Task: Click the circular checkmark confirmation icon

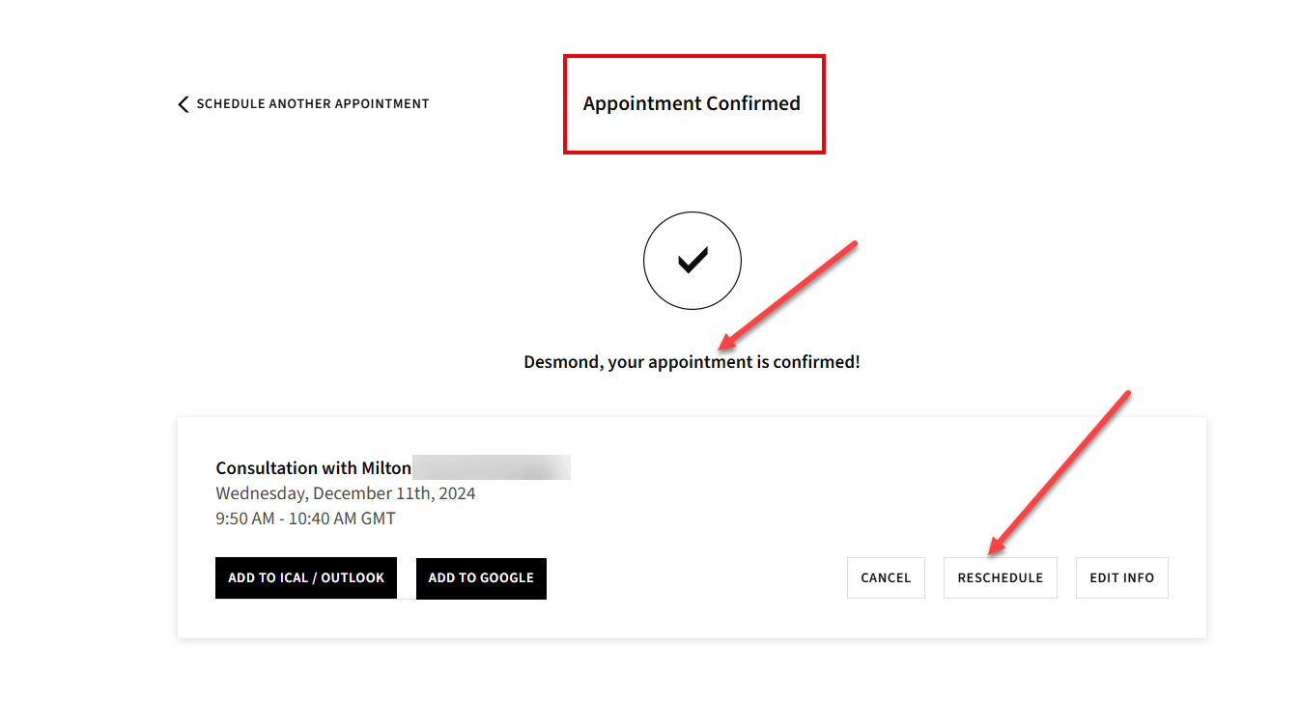Action: 692,261
